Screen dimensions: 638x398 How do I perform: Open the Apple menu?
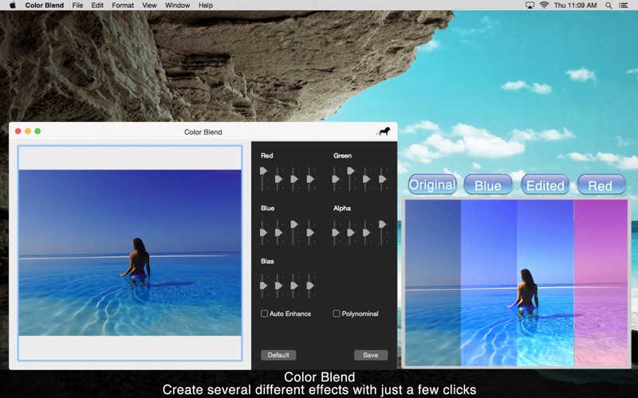click(x=12, y=6)
